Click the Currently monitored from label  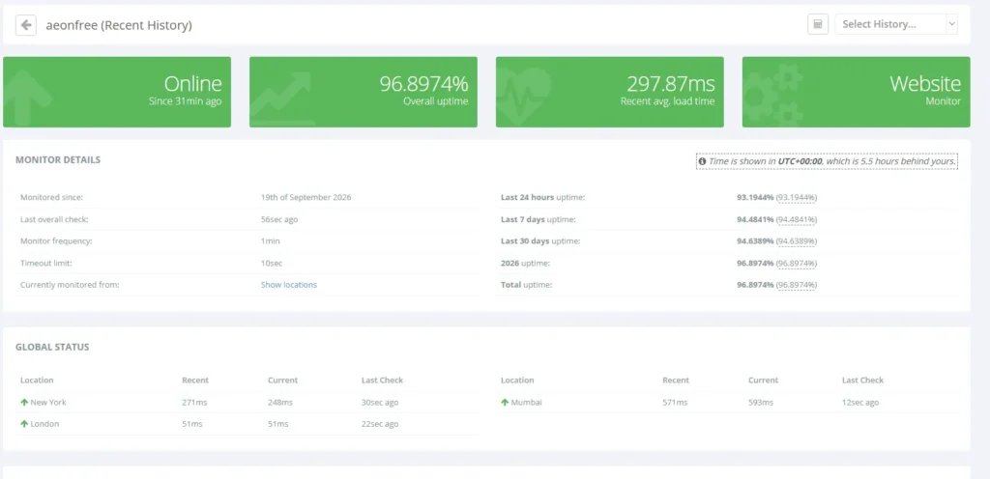[70, 285]
